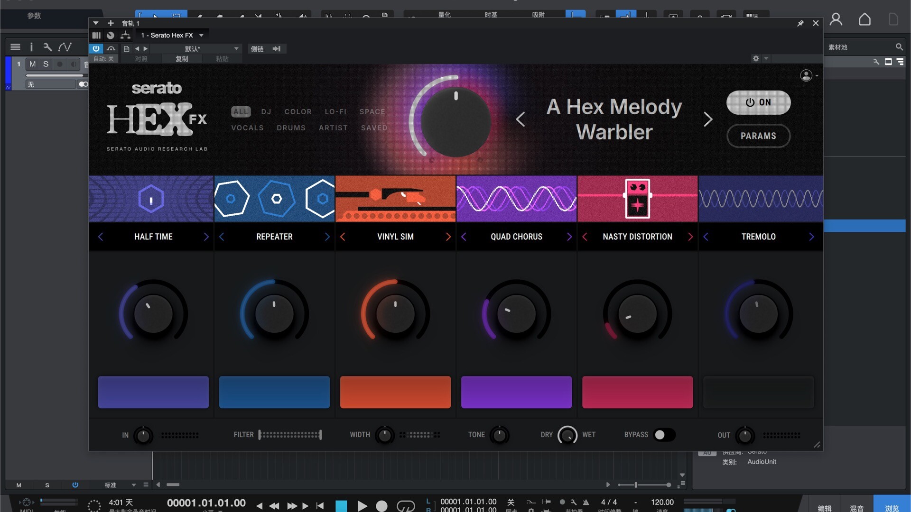Select the LO-FI category filter

click(335, 111)
